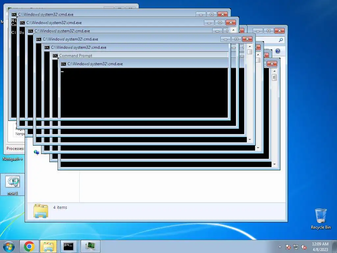Click the 'Command Prompt' window title bar
The width and height of the screenshot is (337, 253).
[140, 55]
